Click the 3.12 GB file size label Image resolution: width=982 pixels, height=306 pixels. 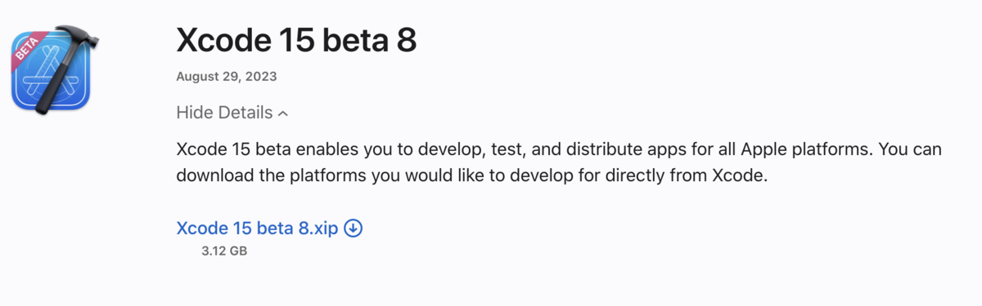click(x=224, y=251)
